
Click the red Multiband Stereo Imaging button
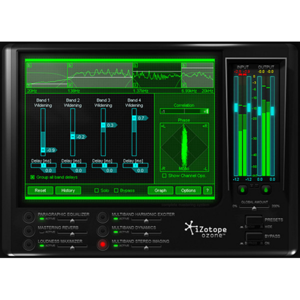(102, 244)
